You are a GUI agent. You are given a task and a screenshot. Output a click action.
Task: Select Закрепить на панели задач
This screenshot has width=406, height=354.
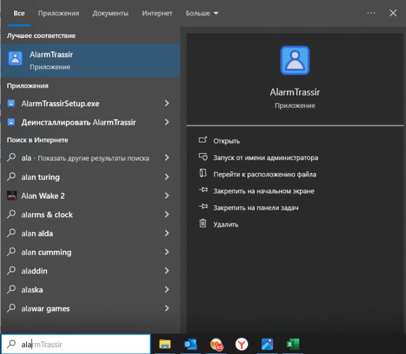256,208
